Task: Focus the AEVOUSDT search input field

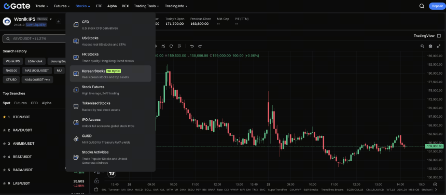Action: 34,39
